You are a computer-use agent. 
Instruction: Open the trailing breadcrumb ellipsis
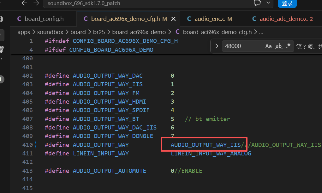pos(261,32)
